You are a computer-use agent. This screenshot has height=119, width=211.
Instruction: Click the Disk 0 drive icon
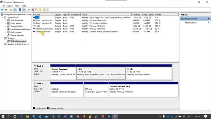coord(35,66)
